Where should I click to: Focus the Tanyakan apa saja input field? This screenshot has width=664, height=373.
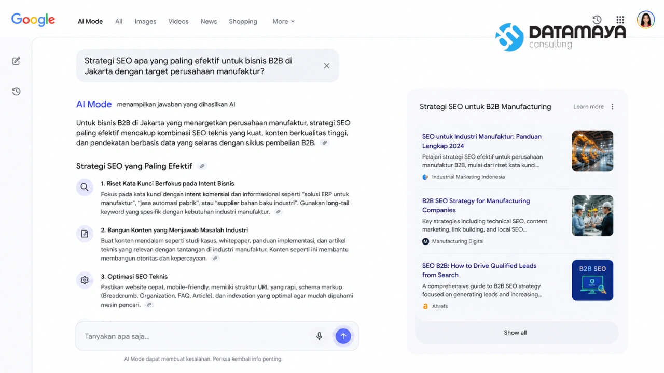coord(197,336)
